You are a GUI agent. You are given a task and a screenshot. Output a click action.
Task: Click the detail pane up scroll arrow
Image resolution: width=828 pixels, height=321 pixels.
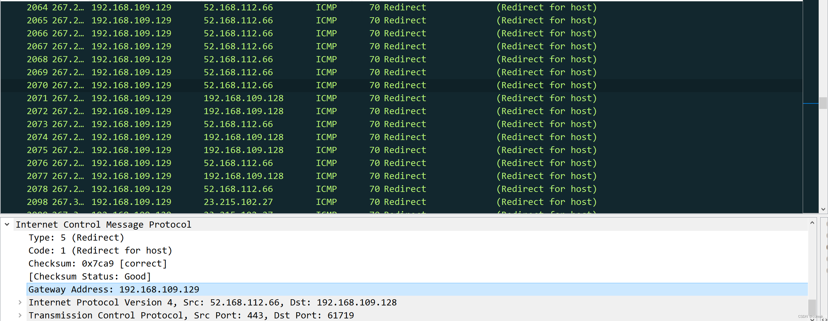pyautogui.click(x=812, y=222)
